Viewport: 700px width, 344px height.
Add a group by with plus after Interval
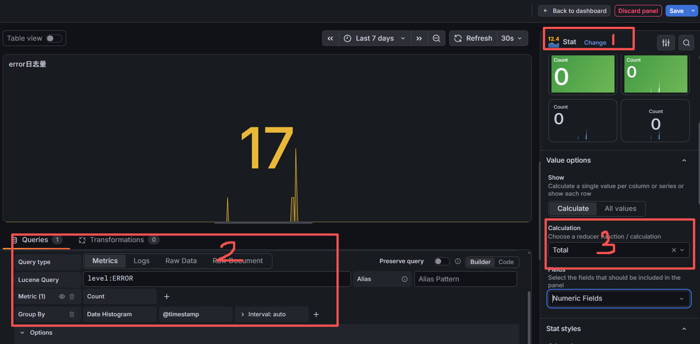[316, 315]
